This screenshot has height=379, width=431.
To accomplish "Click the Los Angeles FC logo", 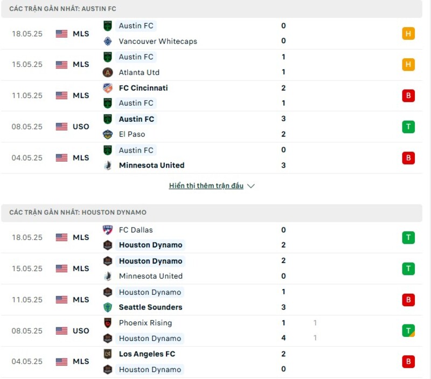I will coord(108,354).
